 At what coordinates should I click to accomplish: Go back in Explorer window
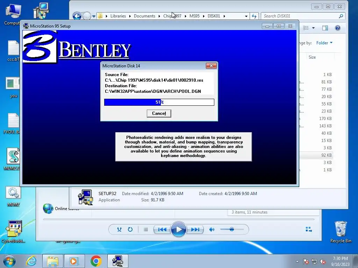coord(77,16)
